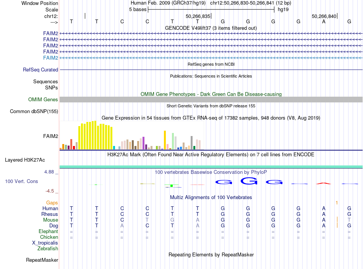The width and height of the screenshot is (363, 269).
Task: Click the chr12:50,266,830-50,266,841 position text
Action: [x=242, y=3]
